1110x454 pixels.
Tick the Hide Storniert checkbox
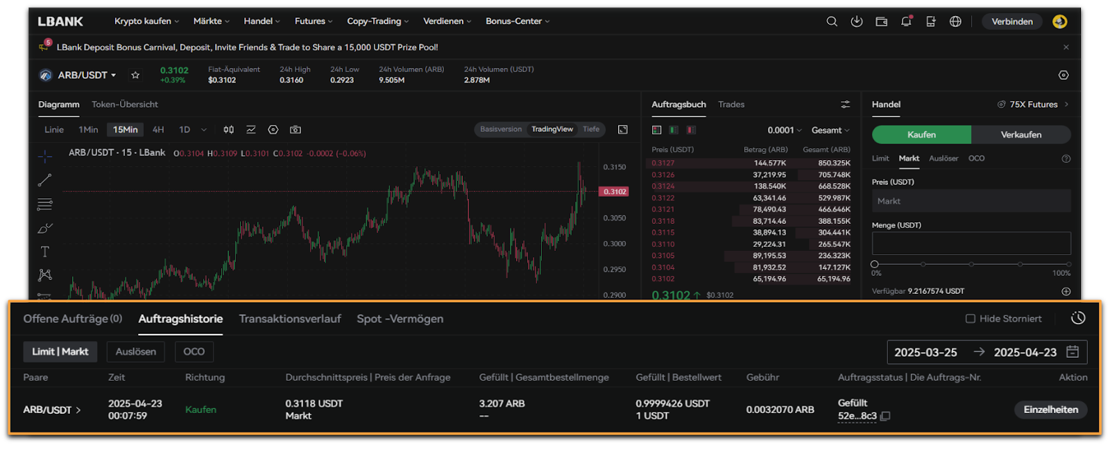tap(971, 319)
